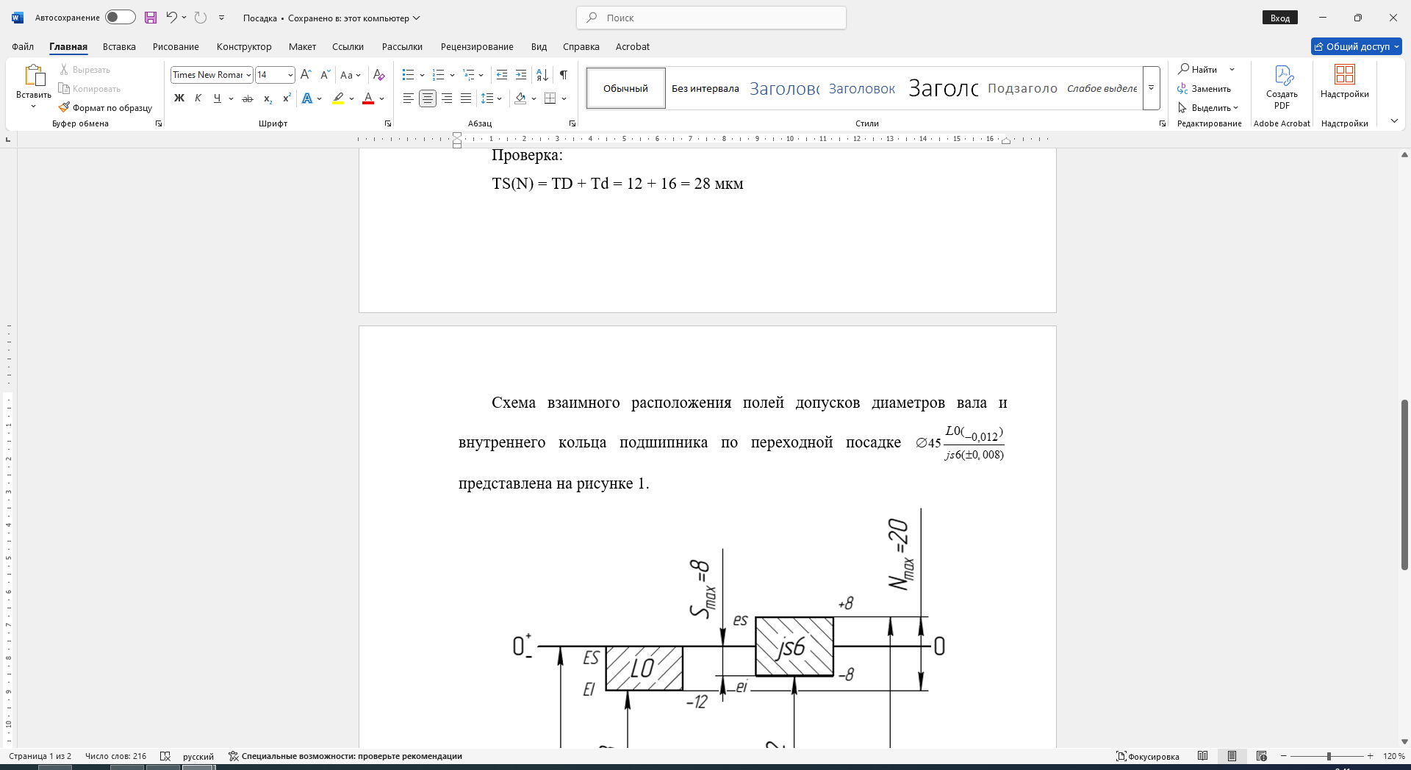Switch to the Макет tab
Viewport: 1411px width, 770px height.
click(x=302, y=46)
